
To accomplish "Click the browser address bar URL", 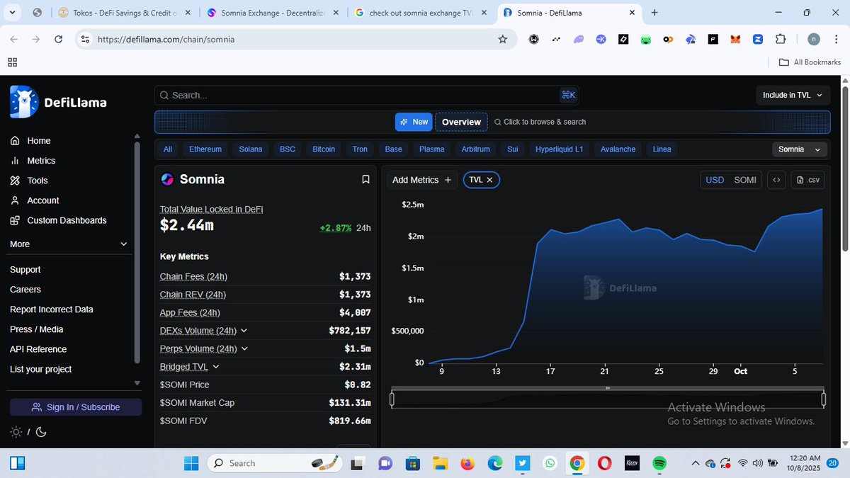I will pyautogui.click(x=166, y=40).
